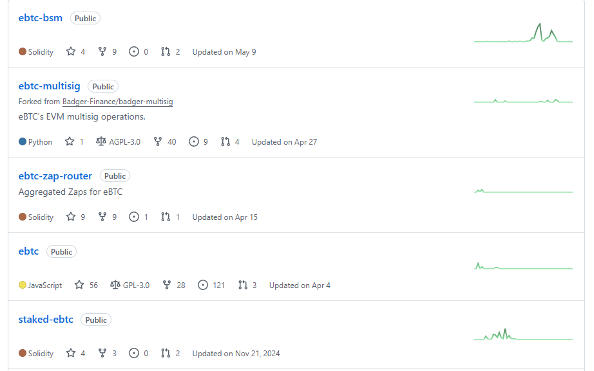The width and height of the screenshot is (594, 371).
Task: Click issues icon showing 121 for ebtc
Action: tap(203, 285)
